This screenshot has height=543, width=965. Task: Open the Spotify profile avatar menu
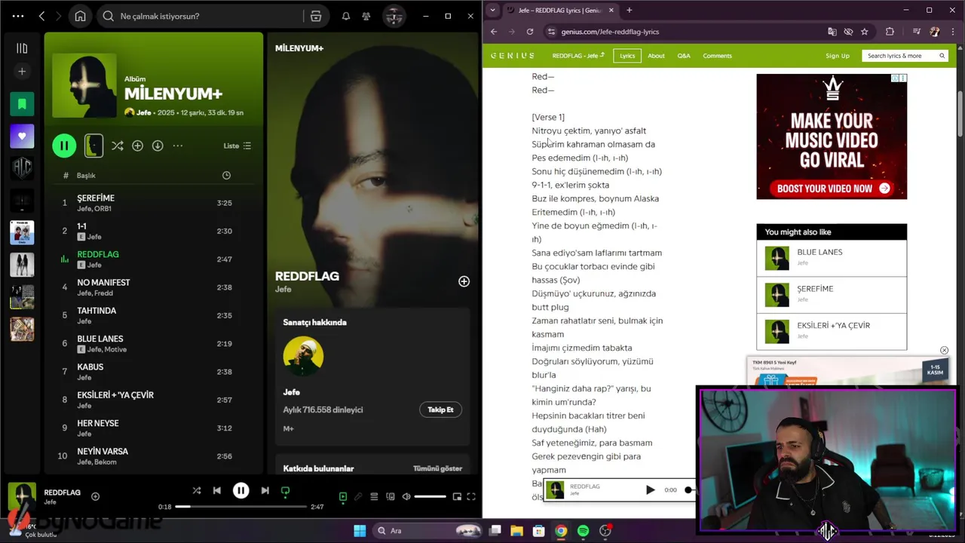[x=393, y=16]
